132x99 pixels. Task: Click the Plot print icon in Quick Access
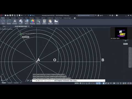(20, 15)
